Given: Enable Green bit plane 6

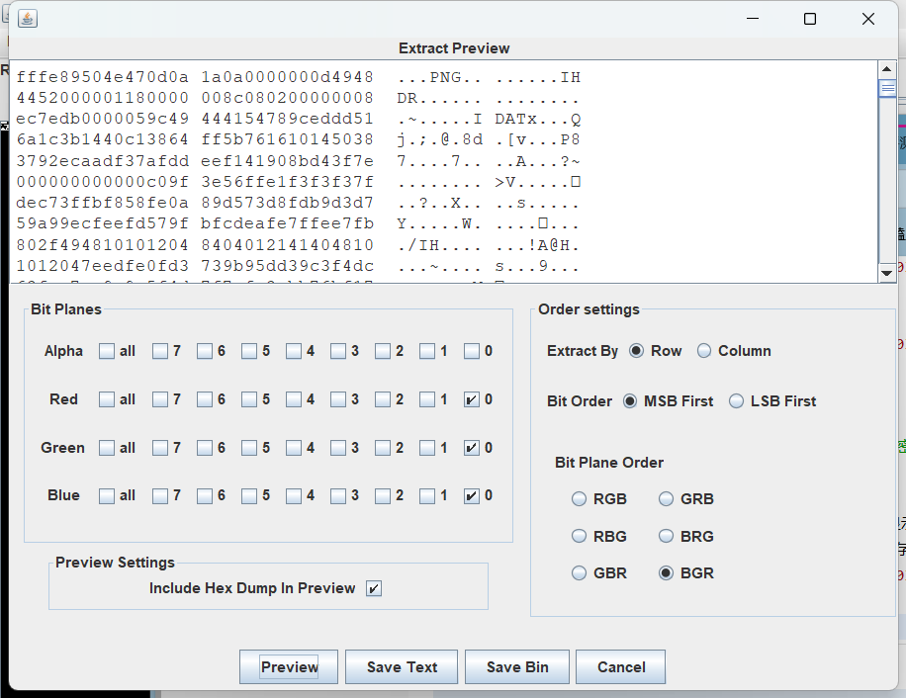Looking at the screenshot, I should pos(205,448).
